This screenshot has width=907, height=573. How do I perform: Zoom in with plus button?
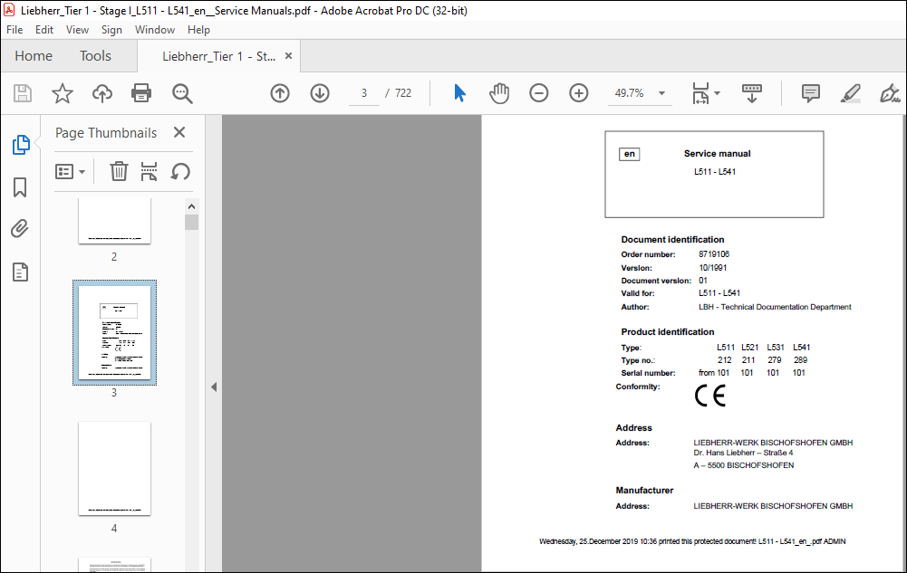tap(578, 93)
